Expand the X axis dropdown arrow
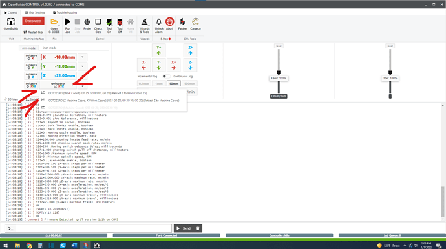Viewport: 446px width, 249px height. click(x=83, y=57)
